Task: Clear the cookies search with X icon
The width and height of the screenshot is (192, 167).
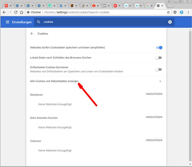Action: point(170,22)
